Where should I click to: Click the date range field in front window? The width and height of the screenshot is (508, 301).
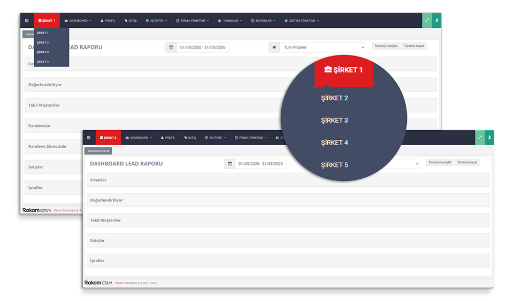pos(260,164)
